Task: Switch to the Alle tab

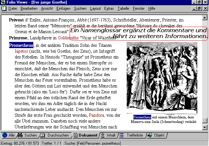Action: click(x=9, y=135)
